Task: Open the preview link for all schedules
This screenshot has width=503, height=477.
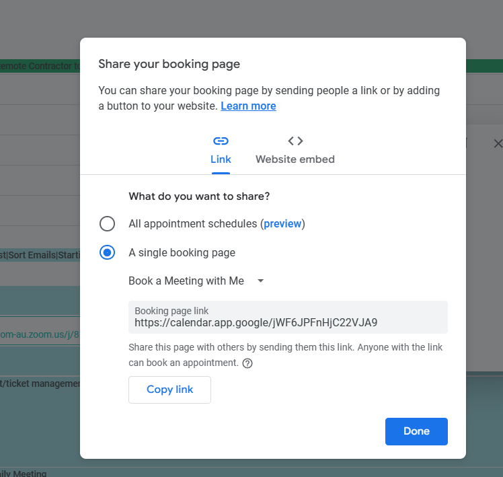Action: [282, 224]
